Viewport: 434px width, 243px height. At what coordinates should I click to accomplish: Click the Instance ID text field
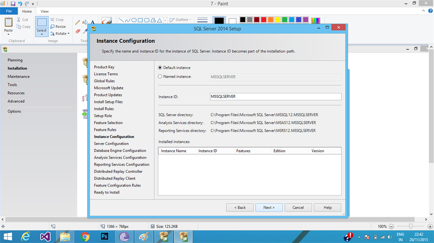(x=275, y=96)
